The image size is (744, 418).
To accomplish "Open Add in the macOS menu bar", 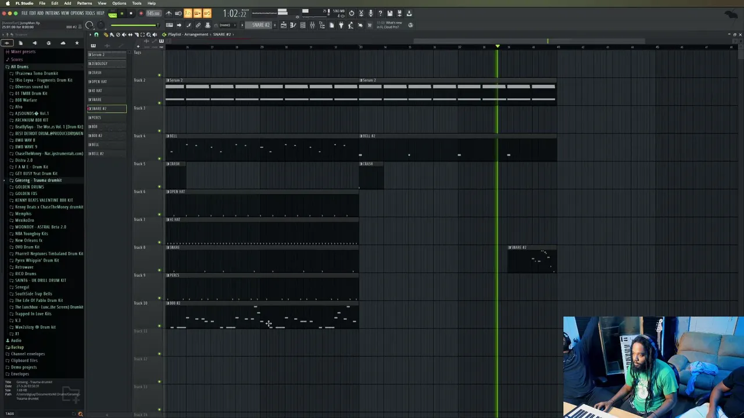I will pos(67,3).
